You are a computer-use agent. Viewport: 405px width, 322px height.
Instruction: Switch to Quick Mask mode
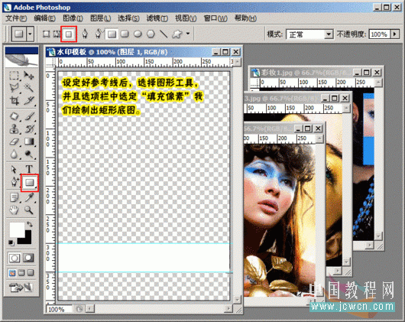point(28,258)
